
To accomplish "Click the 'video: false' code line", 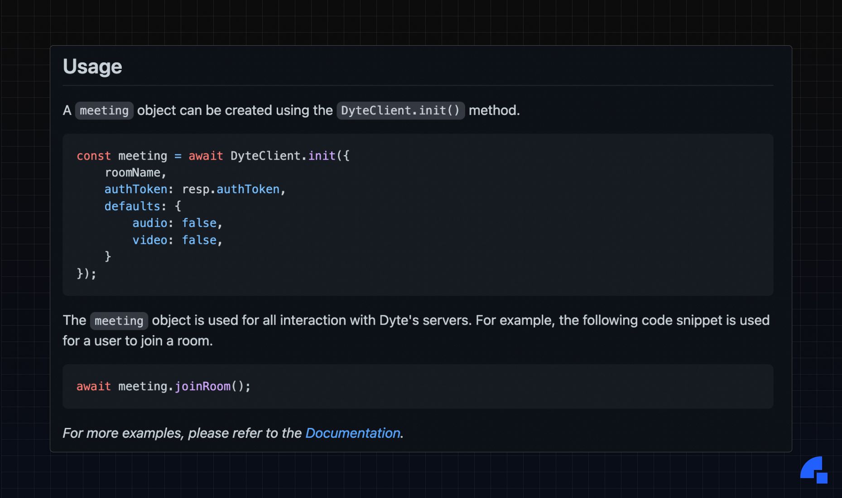I will pos(178,240).
